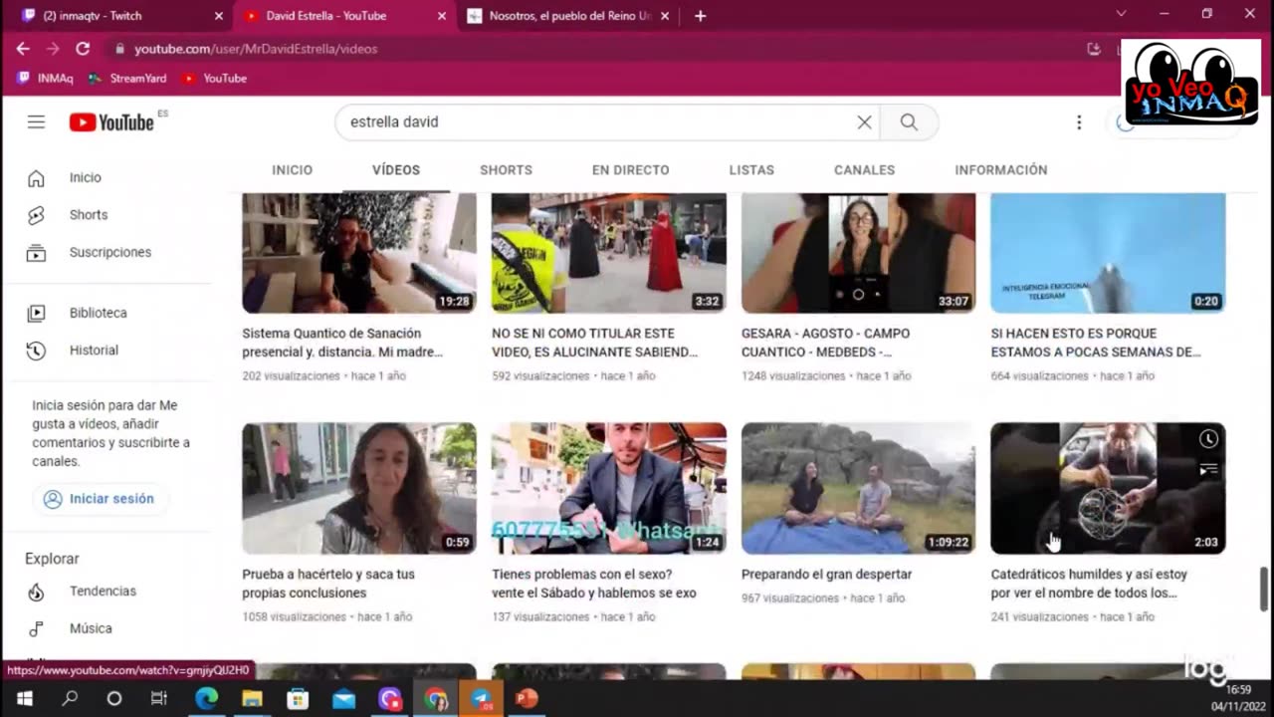Screen dimensions: 1274x717
Task: Open Telegram from taskbar
Action: [x=482, y=699]
